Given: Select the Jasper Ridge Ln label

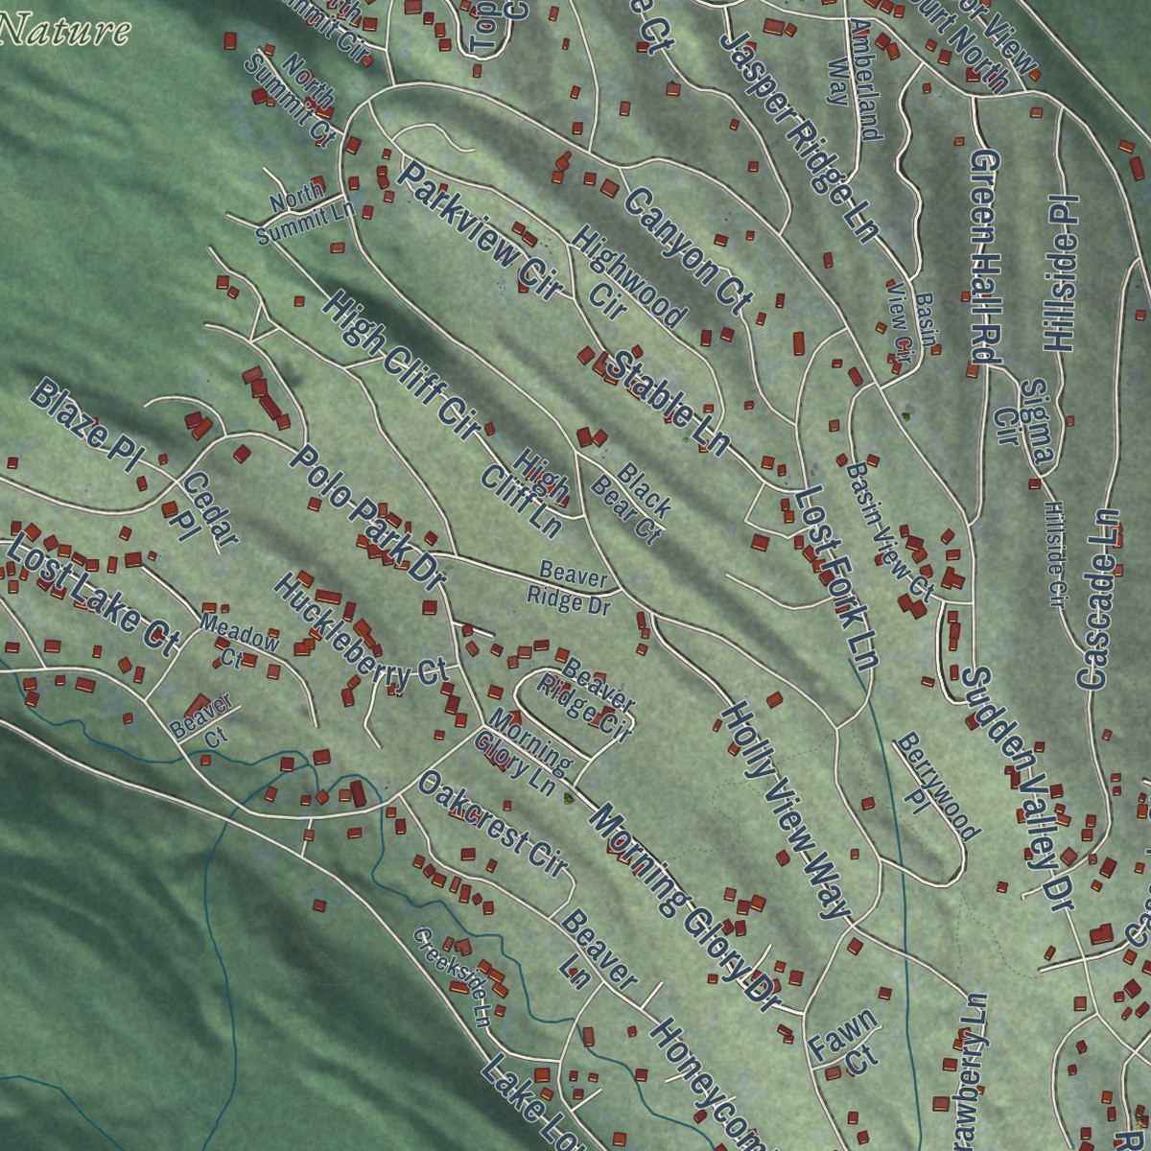Looking at the screenshot, I should [x=799, y=136].
